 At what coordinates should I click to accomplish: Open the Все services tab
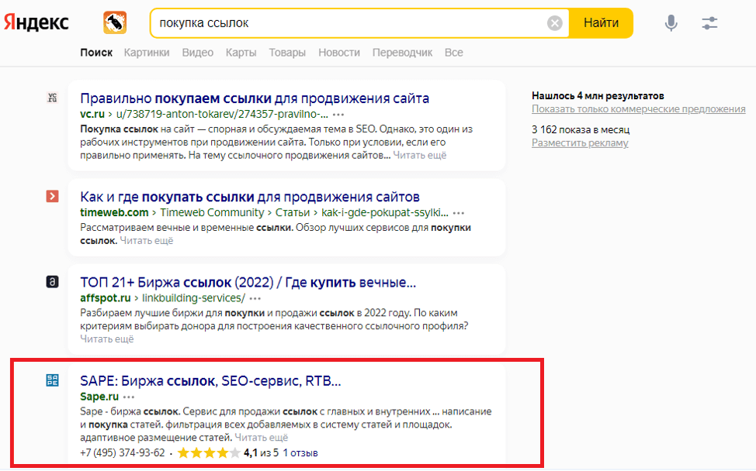pos(454,53)
